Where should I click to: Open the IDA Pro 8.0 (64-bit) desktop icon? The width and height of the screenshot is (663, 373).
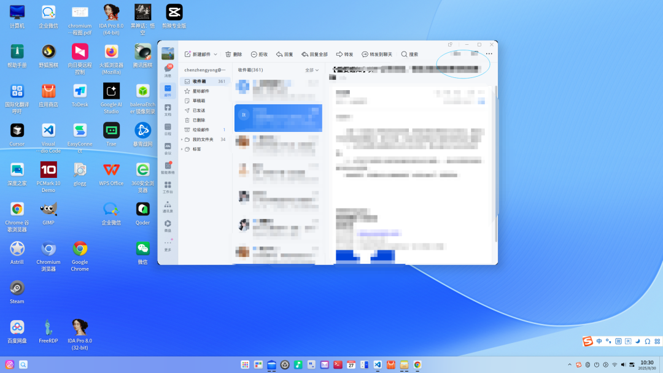pyautogui.click(x=111, y=20)
